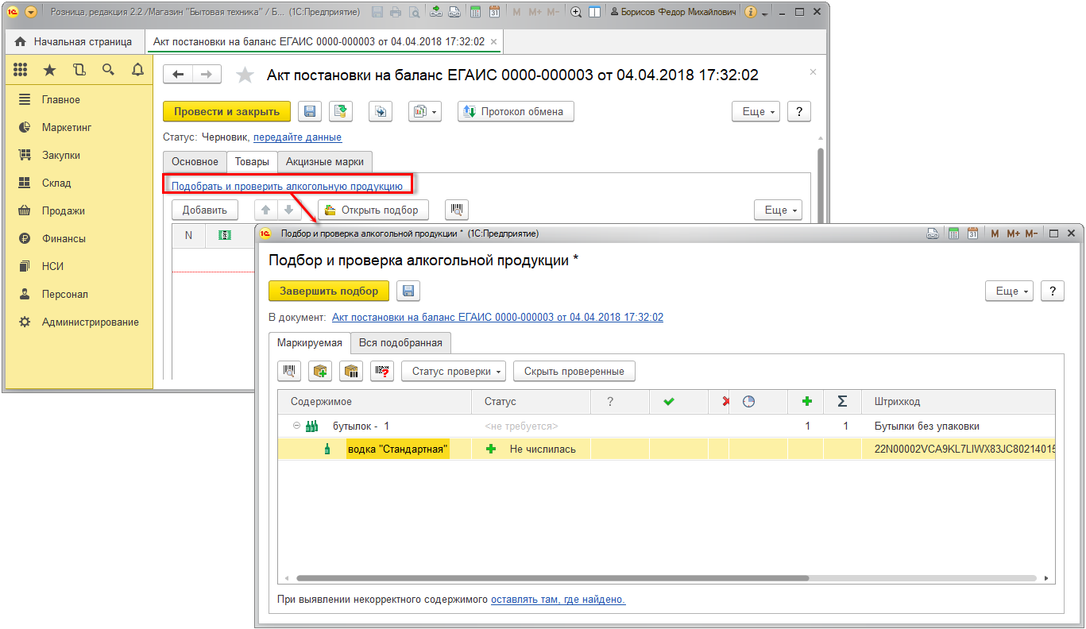The height and width of the screenshot is (629, 1086).
Task: Switch to the Основное tab
Action: 195,161
